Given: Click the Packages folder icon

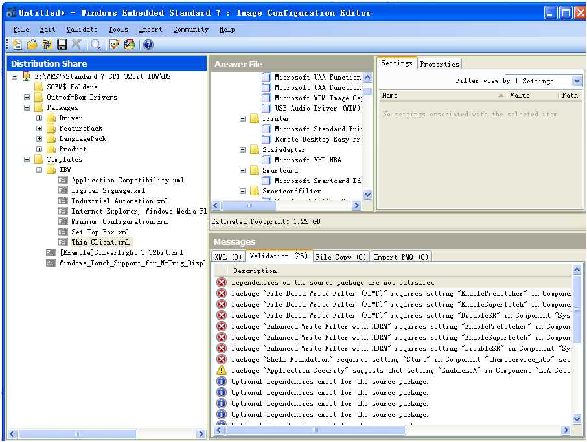Looking at the screenshot, I should 39,107.
